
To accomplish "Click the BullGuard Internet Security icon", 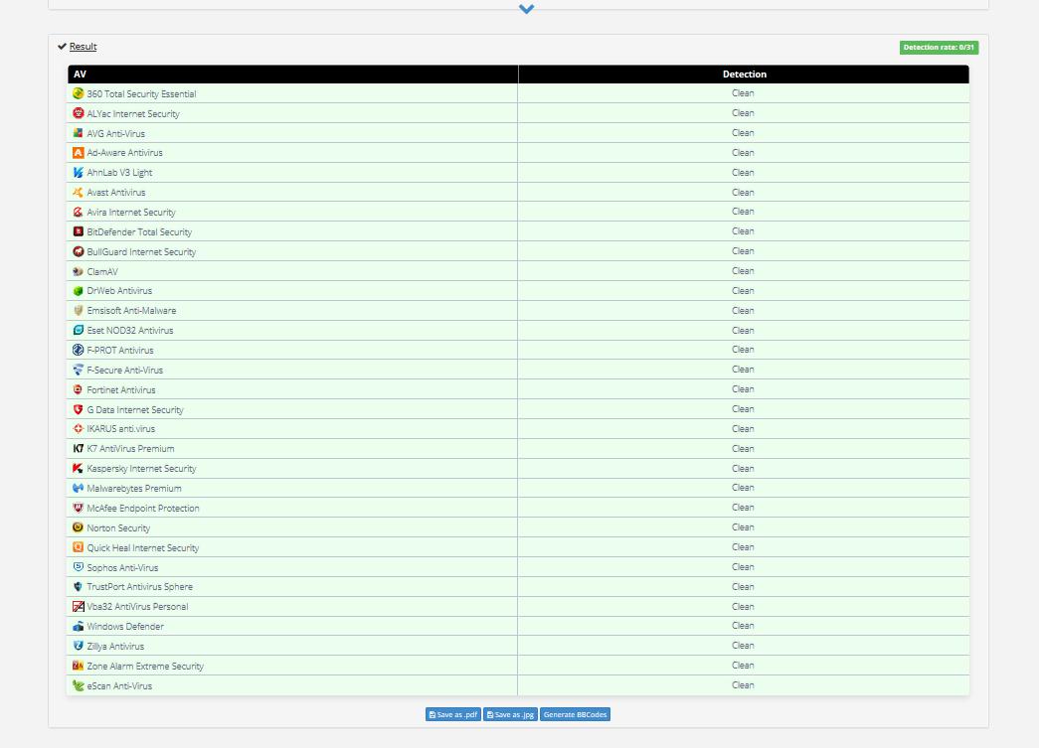I will (x=79, y=251).
